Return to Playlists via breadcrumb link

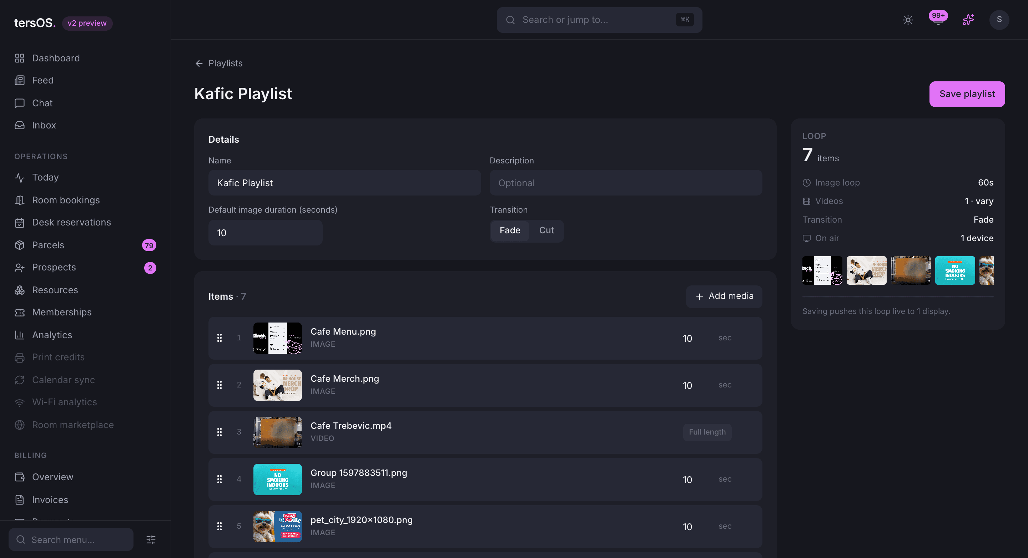pyautogui.click(x=225, y=64)
